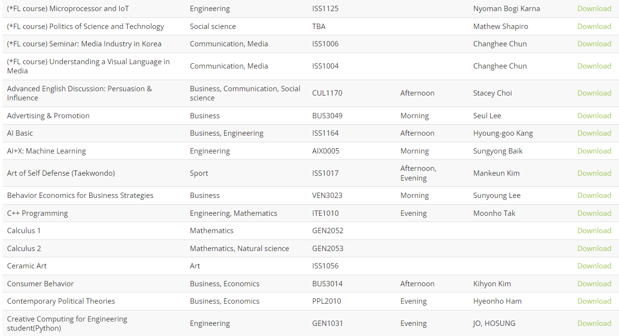Download Advanced English Discussion syllabus
This screenshot has width=619, height=336.
point(594,93)
